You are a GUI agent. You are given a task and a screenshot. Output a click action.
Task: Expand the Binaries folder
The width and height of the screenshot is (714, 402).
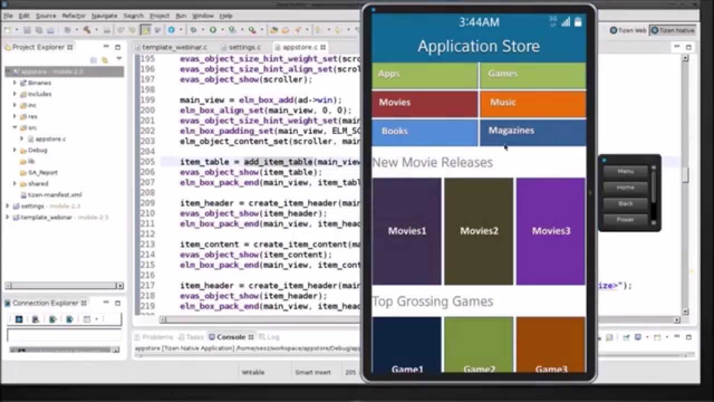tap(15, 83)
